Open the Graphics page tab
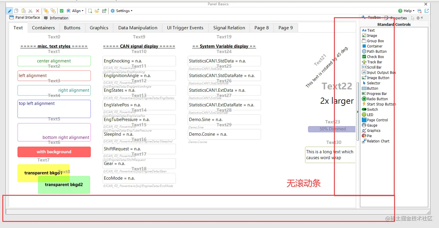The image size is (439, 228). coord(99,28)
